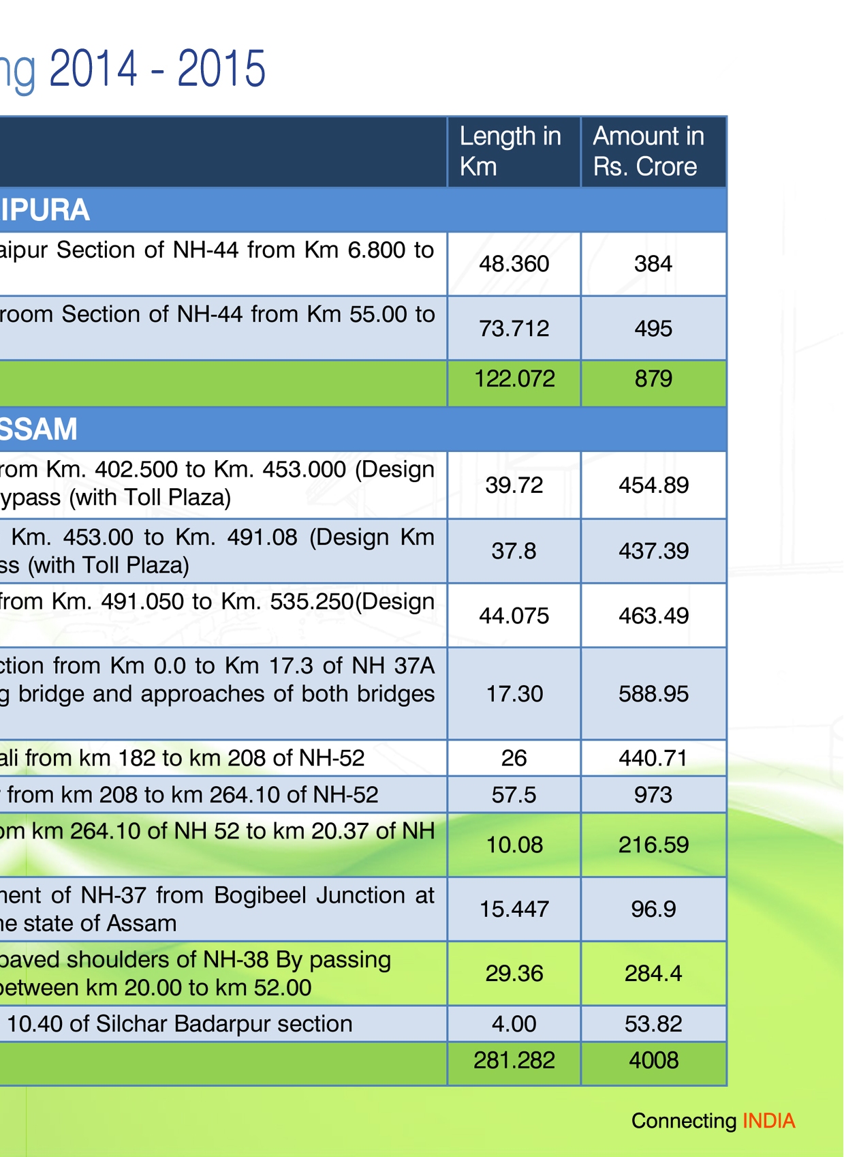Select the amount value 384

[653, 264]
